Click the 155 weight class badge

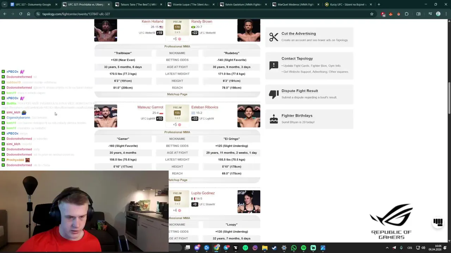click(x=177, y=113)
